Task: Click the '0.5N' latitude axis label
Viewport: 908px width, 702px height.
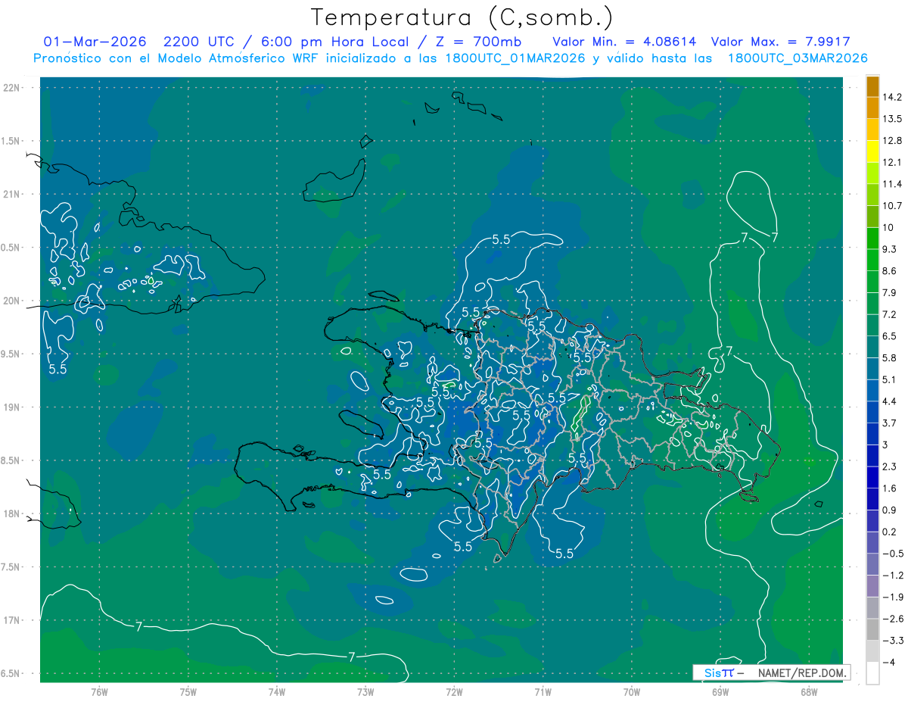Action: pos(12,248)
